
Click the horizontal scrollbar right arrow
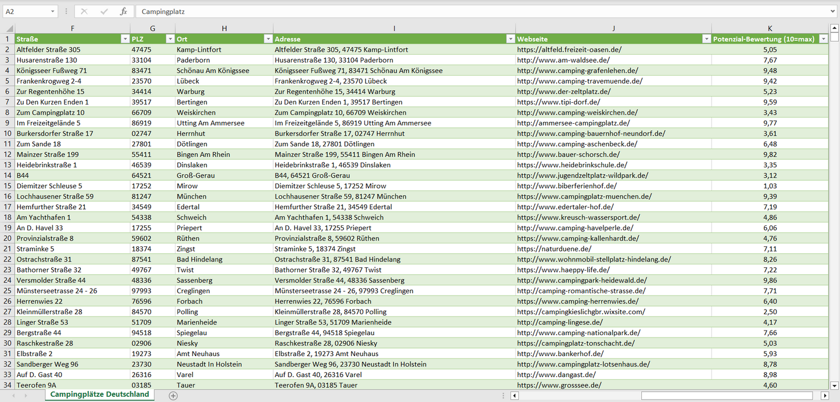(824, 396)
